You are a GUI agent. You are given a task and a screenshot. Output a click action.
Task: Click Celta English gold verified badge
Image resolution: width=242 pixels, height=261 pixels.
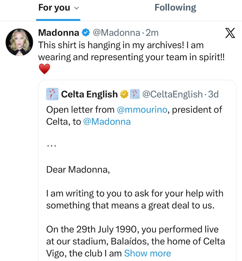coord(124,94)
